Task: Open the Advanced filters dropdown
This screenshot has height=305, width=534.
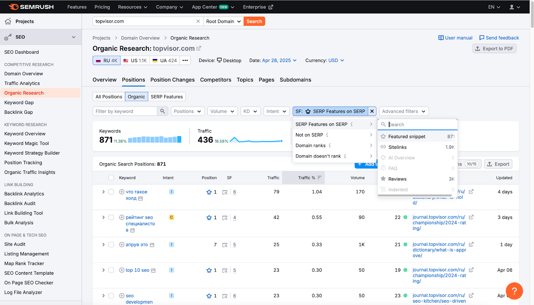Action: point(403,111)
